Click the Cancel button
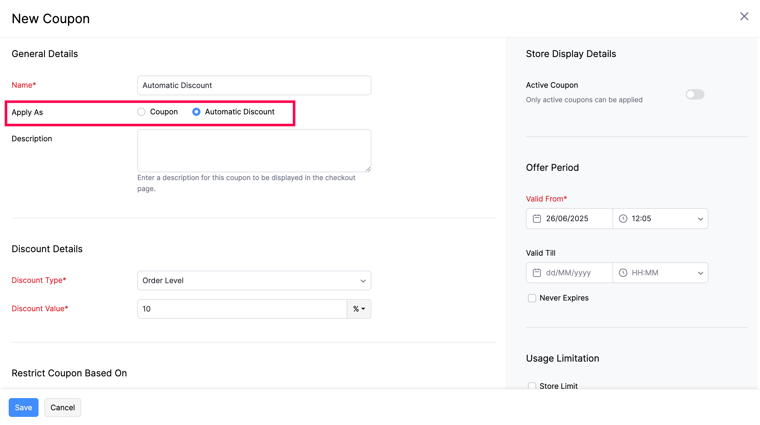Image resolution: width=760 pixels, height=425 pixels. tap(63, 408)
